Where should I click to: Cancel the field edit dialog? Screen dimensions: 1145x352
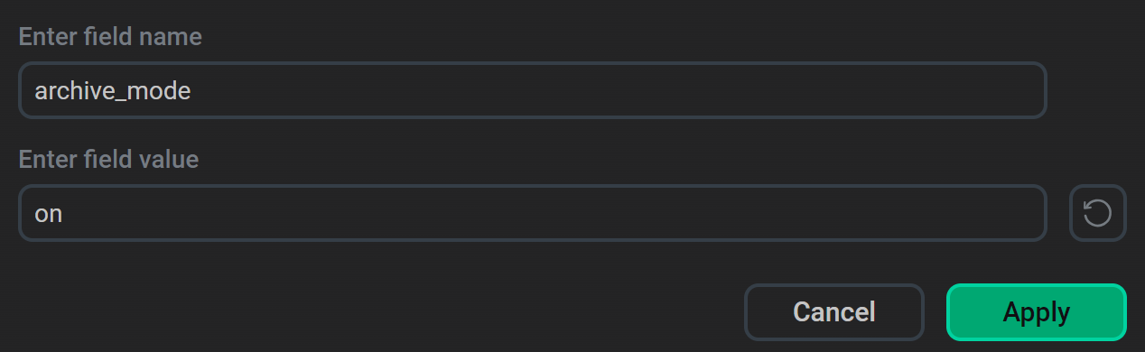834,312
